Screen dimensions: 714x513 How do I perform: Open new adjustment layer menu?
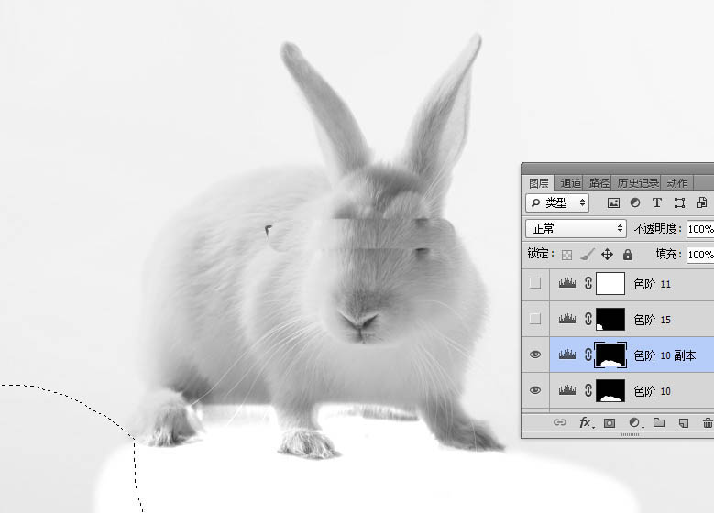pyautogui.click(x=633, y=422)
